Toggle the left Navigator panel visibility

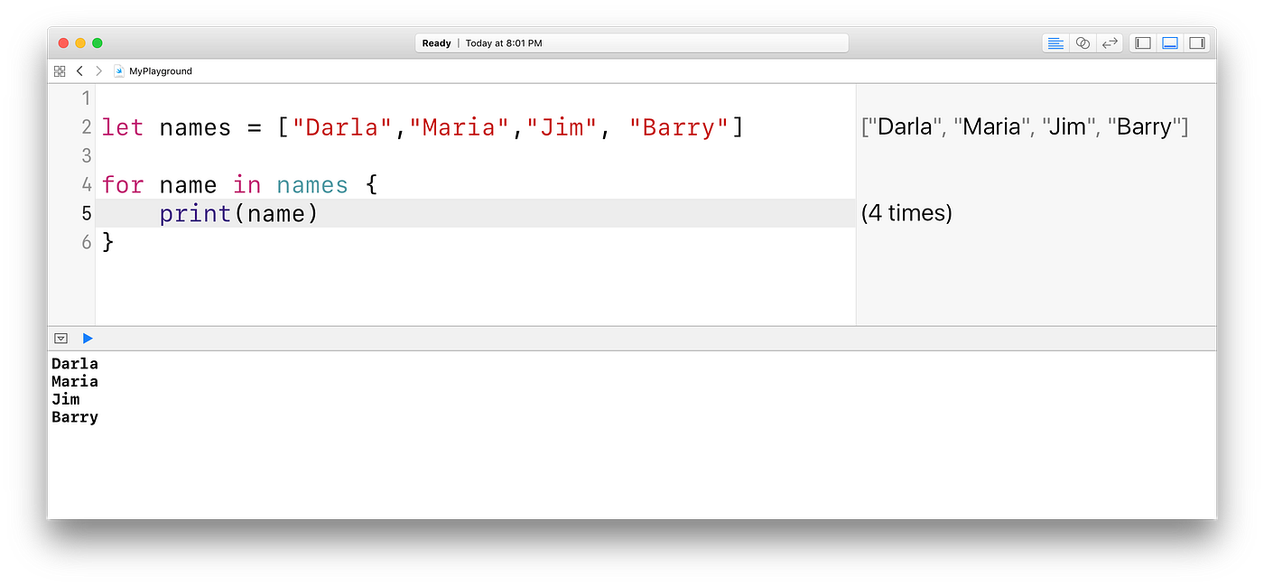(x=1142, y=42)
